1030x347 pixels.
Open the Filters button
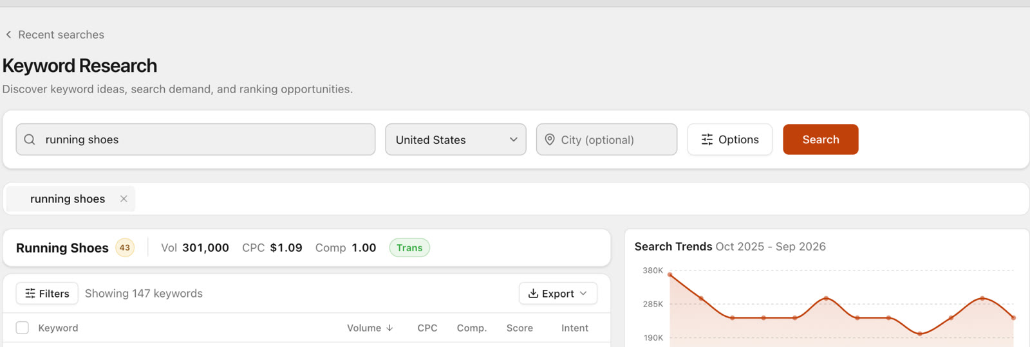tap(47, 293)
